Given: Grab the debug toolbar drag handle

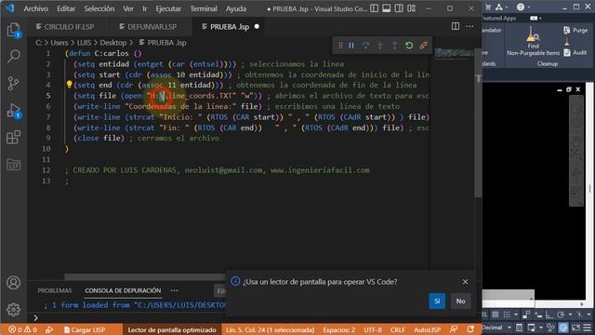Looking at the screenshot, I should [340, 46].
